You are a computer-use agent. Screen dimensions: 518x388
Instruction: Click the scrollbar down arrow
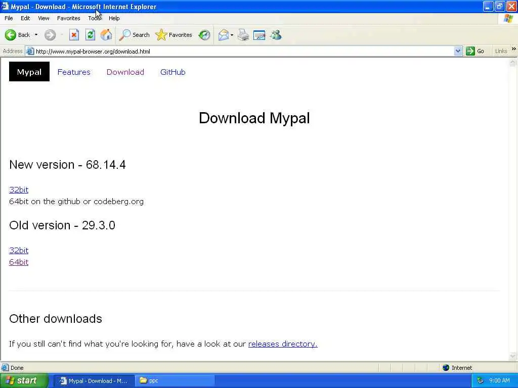(513, 356)
